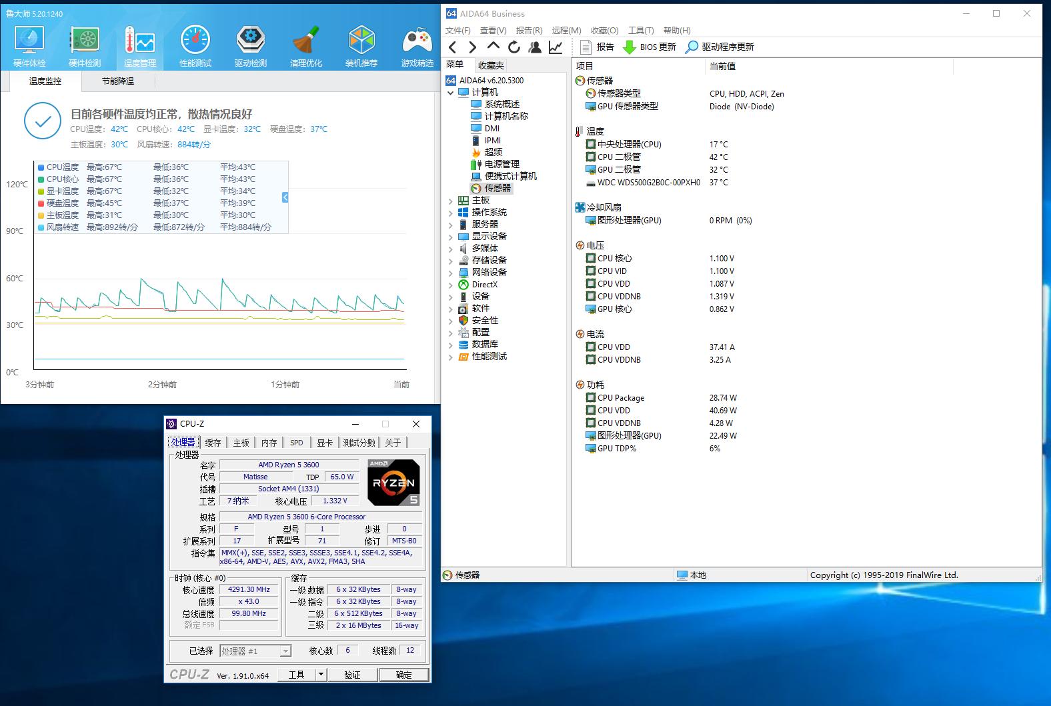Open the AIDA64 graph chart icon
This screenshot has height=706, width=1051.
[x=555, y=47]
